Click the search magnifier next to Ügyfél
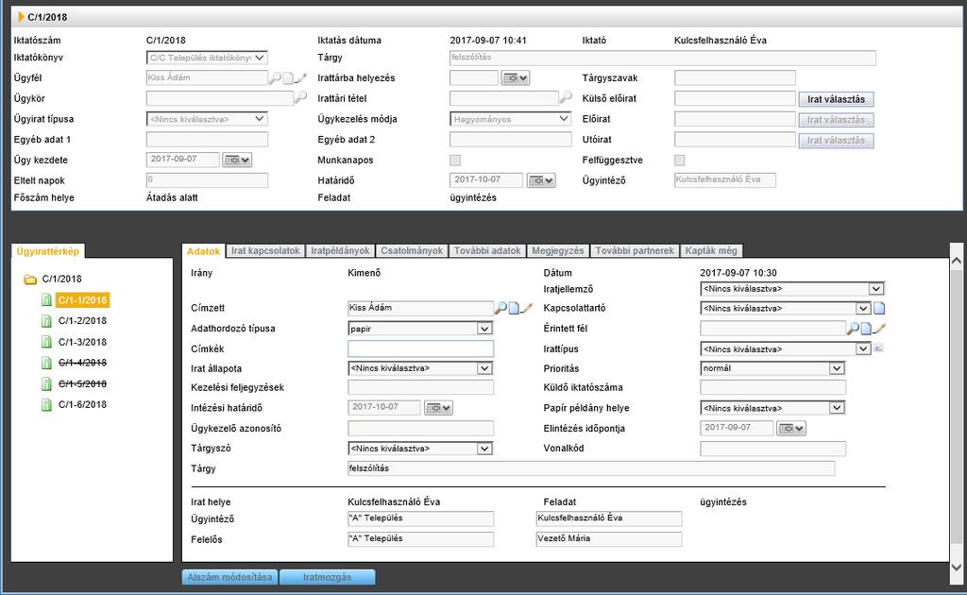Viewport: 967px width, 595px height. [x=275, y=77]
